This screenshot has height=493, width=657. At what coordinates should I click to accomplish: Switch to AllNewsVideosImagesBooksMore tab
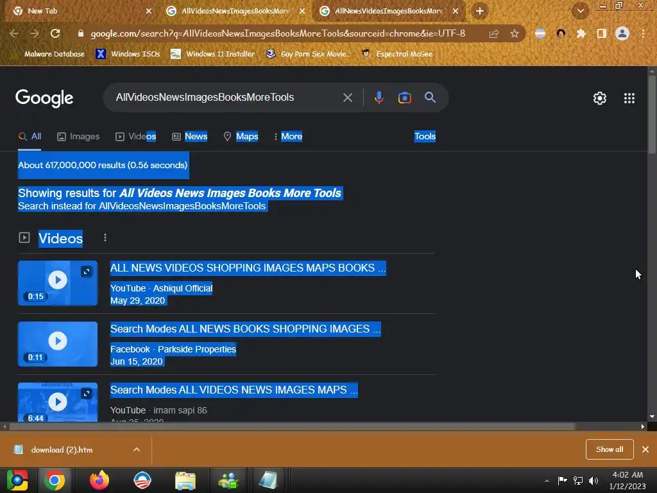point(389,11)
